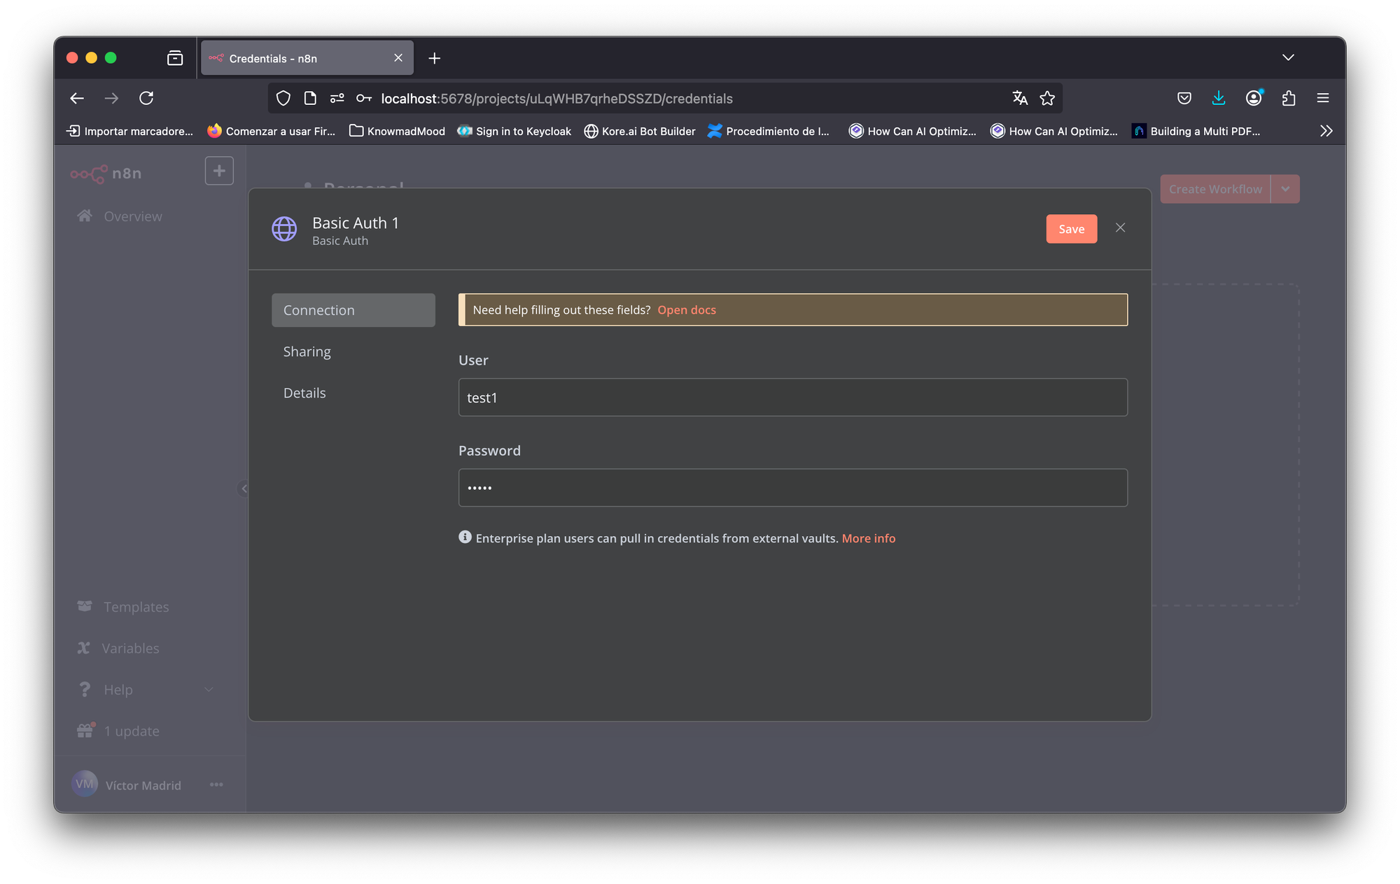Click the plus add button beside n8n logo
This screenshot has height=884, width=1400.
(x=219, y=171)
